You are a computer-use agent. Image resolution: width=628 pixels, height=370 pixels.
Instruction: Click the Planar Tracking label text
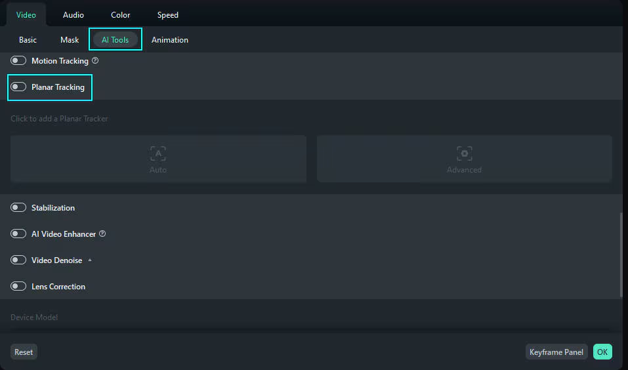[58, 87]
